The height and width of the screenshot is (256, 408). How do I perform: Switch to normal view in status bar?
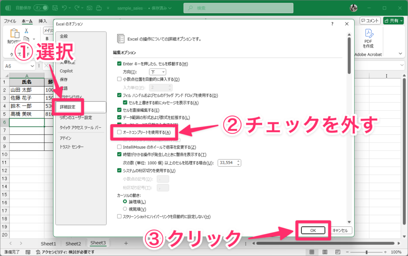(x=312, y=252)
